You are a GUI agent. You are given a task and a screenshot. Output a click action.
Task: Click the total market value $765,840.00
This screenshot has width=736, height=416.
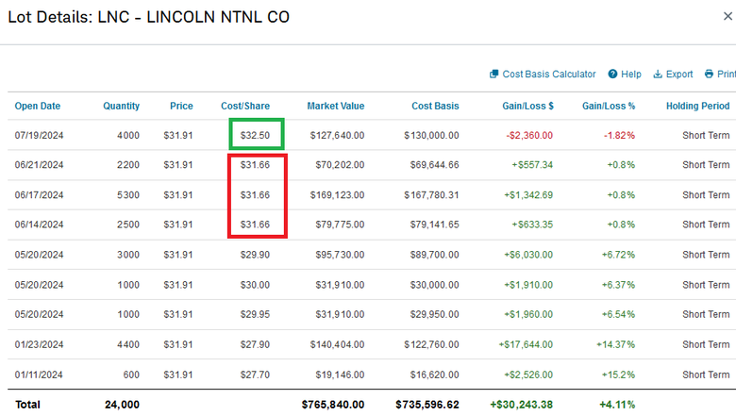tap(333, 405)
